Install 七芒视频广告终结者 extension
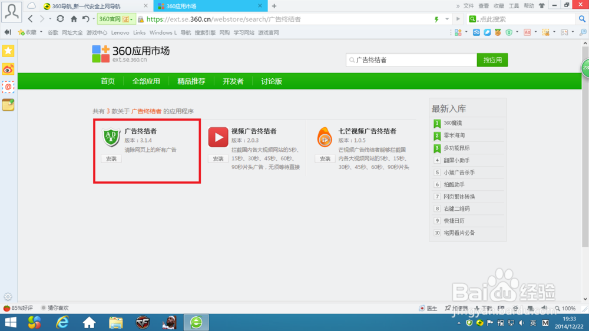This screenshot has height=331, width=589. (x=325, y=159)
